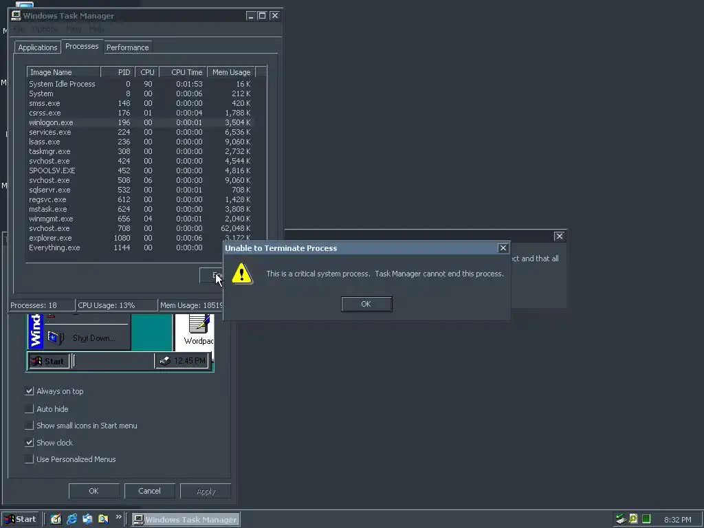
Task: Select the explorer.exe process row
Action: coord(140,238)
